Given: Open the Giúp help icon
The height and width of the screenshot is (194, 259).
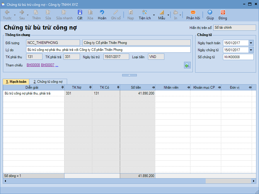Looking at the screenshot, I should pos(210,13).
